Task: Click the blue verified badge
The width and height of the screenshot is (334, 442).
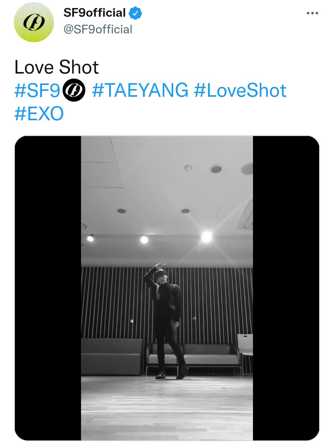Action: [x=135, y=13]
